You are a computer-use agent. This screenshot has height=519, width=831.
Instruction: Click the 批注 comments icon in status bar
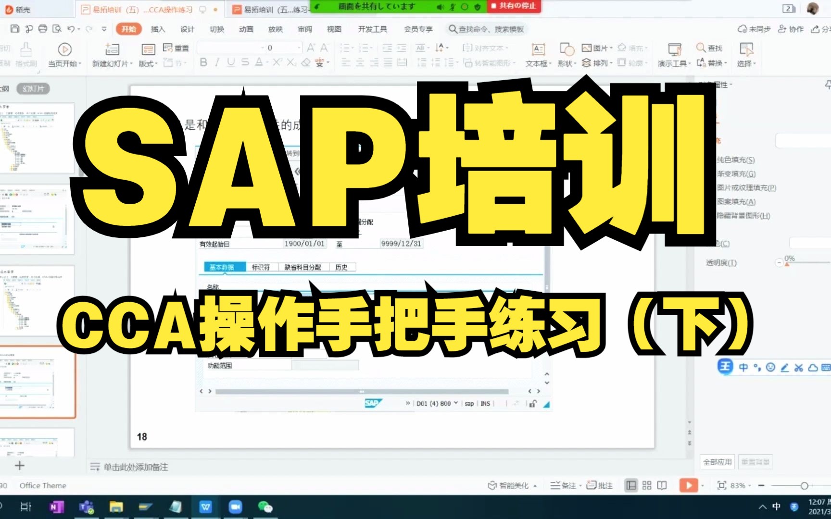(599, 485)
